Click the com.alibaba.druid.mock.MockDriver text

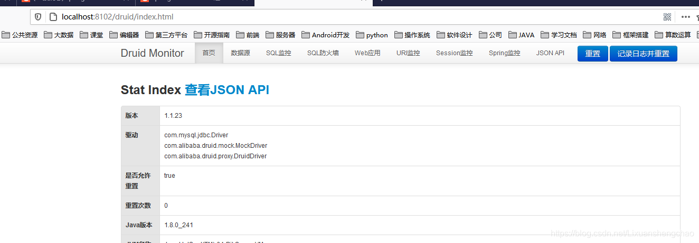tap(216, 146)
